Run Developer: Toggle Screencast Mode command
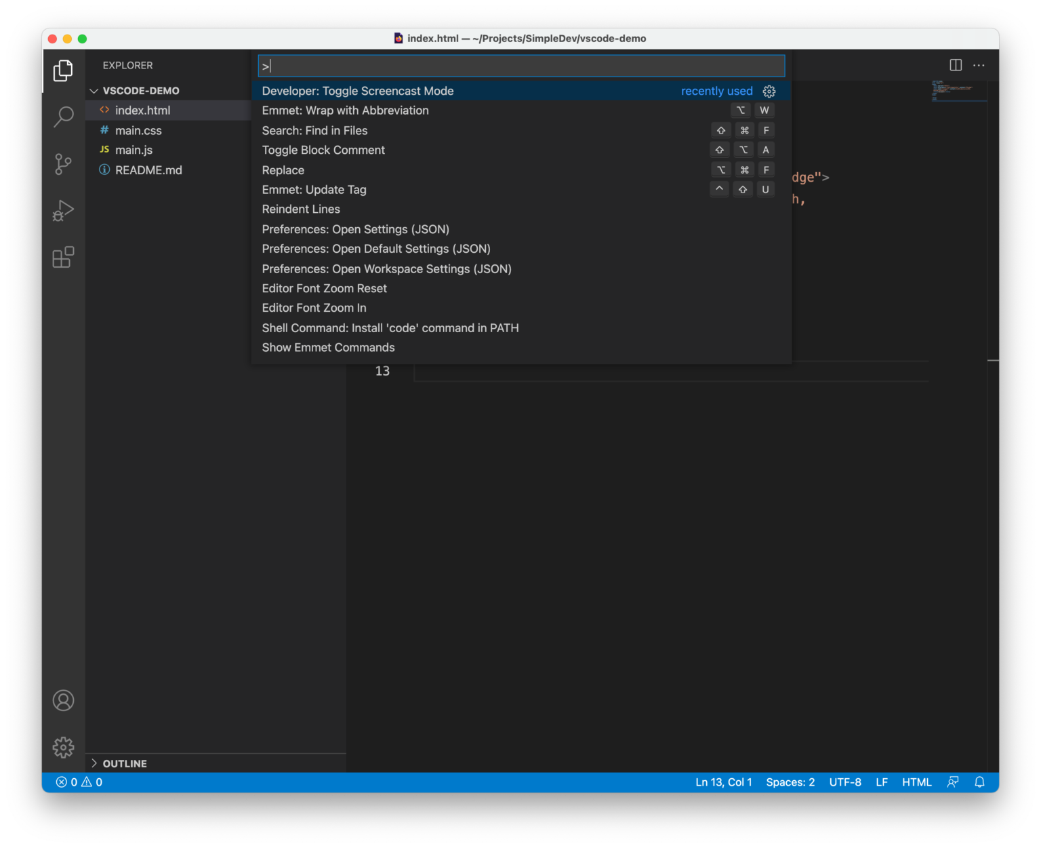Screen dimensions: 1041x848 pos(521,91)
